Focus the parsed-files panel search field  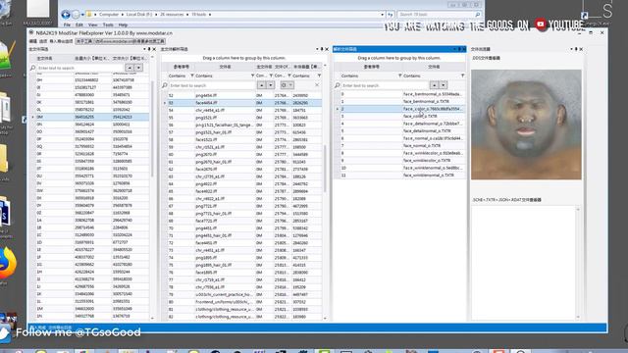[x=384, y=85]
